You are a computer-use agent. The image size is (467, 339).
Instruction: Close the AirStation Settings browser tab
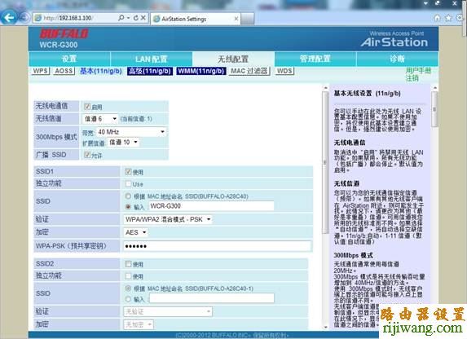pos(236,19)
